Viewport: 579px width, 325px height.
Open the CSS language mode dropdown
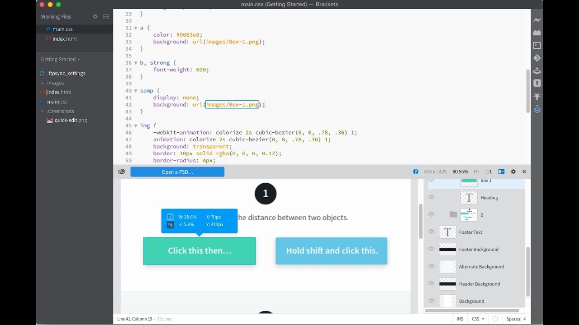point(478,319)
